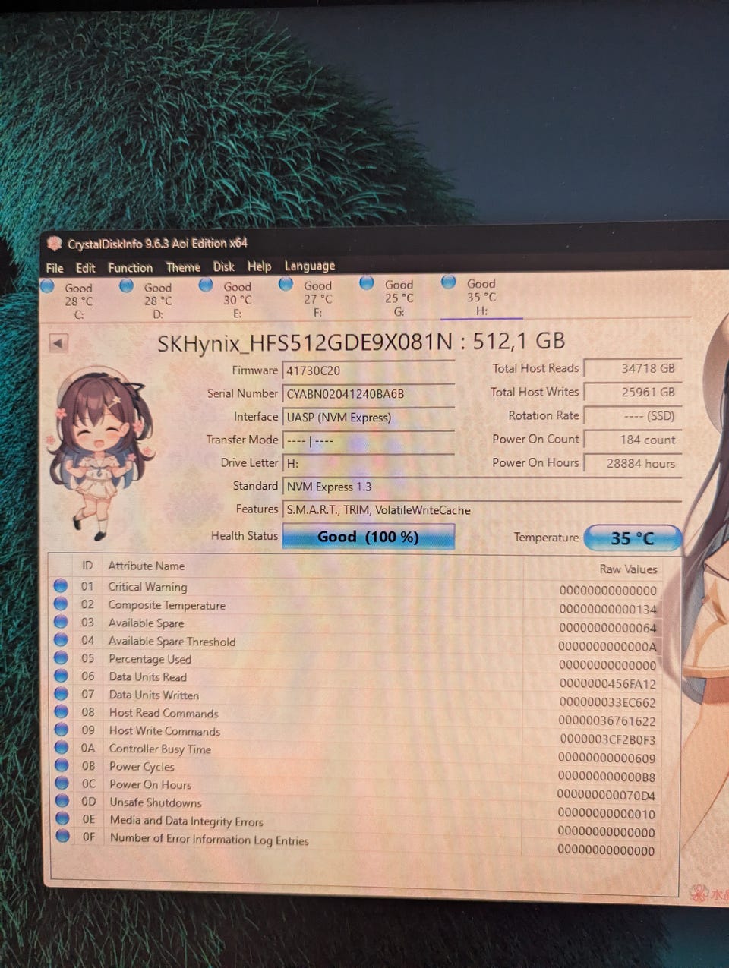Click the status dot for Media and Data Integrity Errors

pyautogui.click(x=62, y=819)
